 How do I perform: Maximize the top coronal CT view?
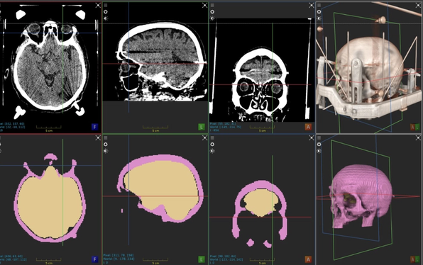point(312,5)
